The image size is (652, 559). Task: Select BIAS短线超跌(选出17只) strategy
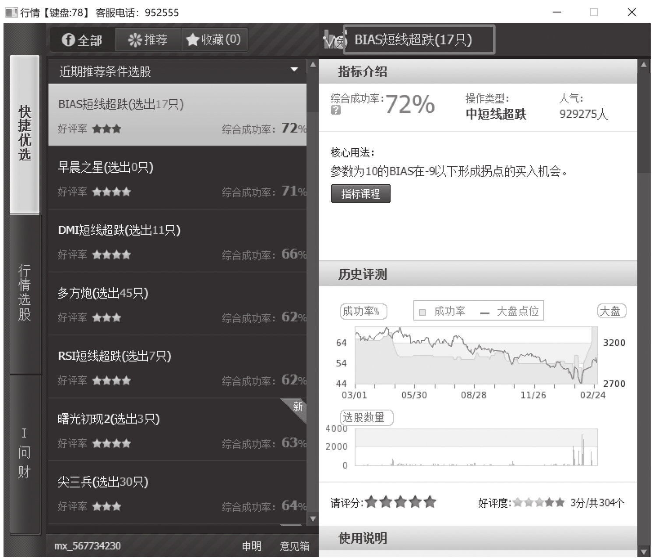click(177, 115)
